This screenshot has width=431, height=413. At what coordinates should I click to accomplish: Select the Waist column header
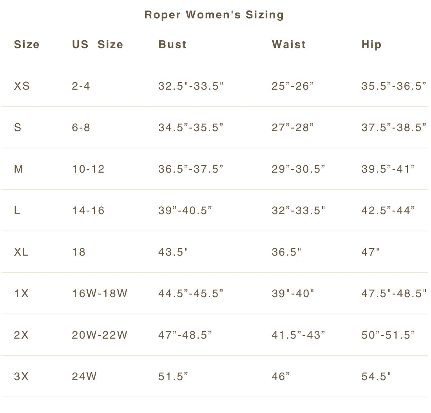click(x=289, y=45)
